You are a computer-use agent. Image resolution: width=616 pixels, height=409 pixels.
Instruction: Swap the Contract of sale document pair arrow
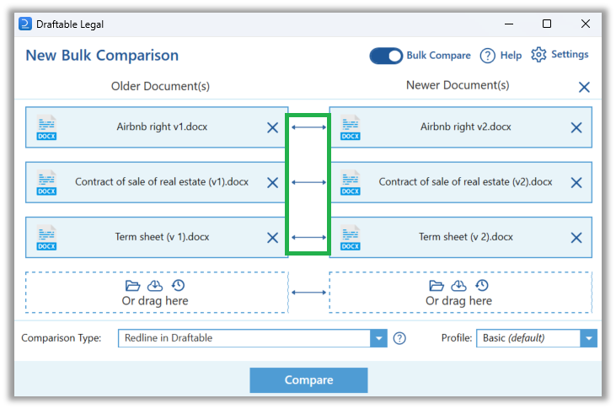(308, 182)
